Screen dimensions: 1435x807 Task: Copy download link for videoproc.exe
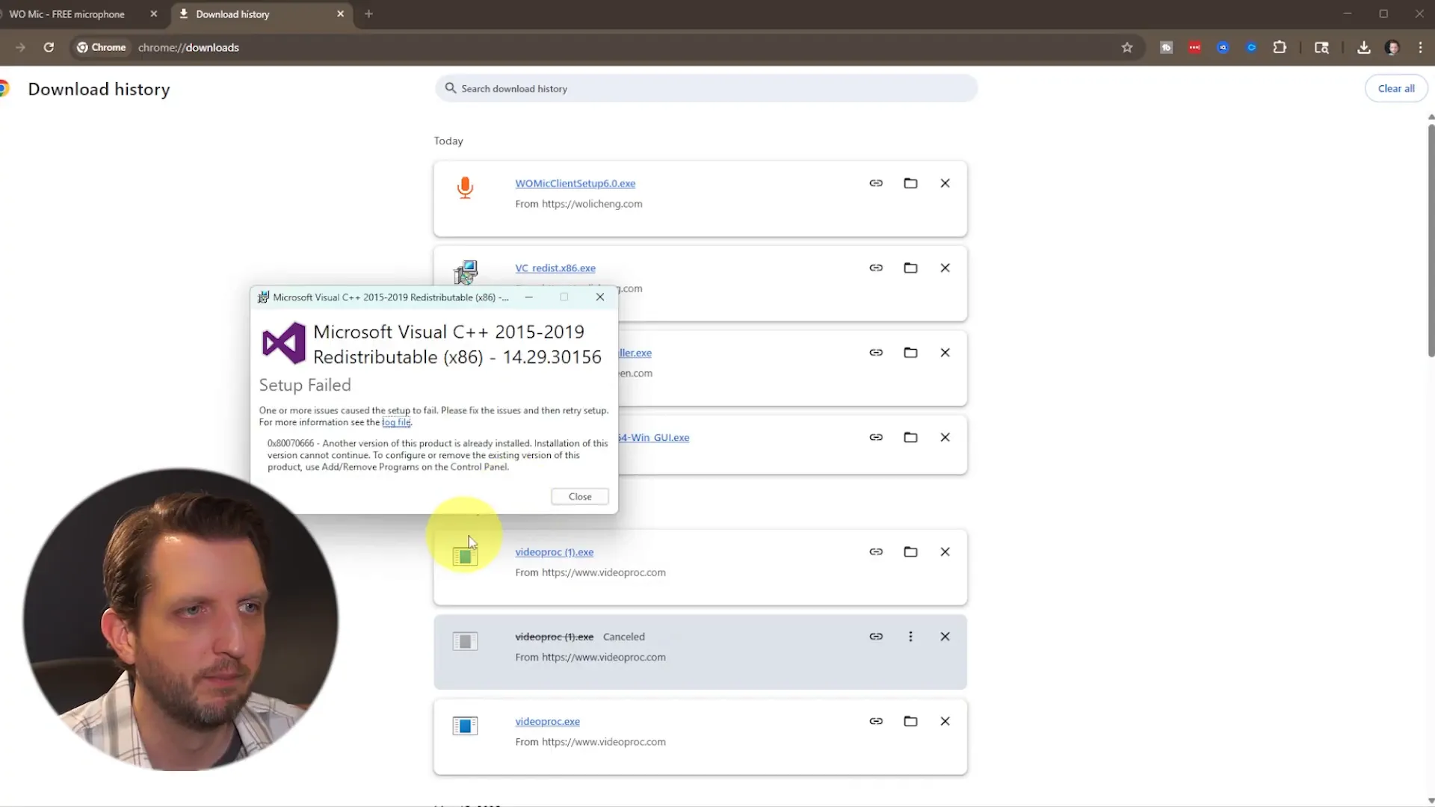point(876,721)
